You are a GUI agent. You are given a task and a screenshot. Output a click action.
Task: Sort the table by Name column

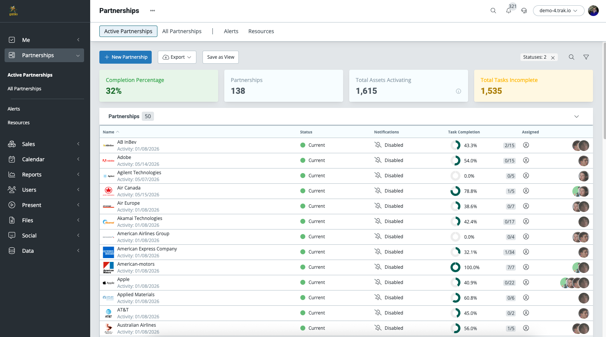(x=111, y=132)
